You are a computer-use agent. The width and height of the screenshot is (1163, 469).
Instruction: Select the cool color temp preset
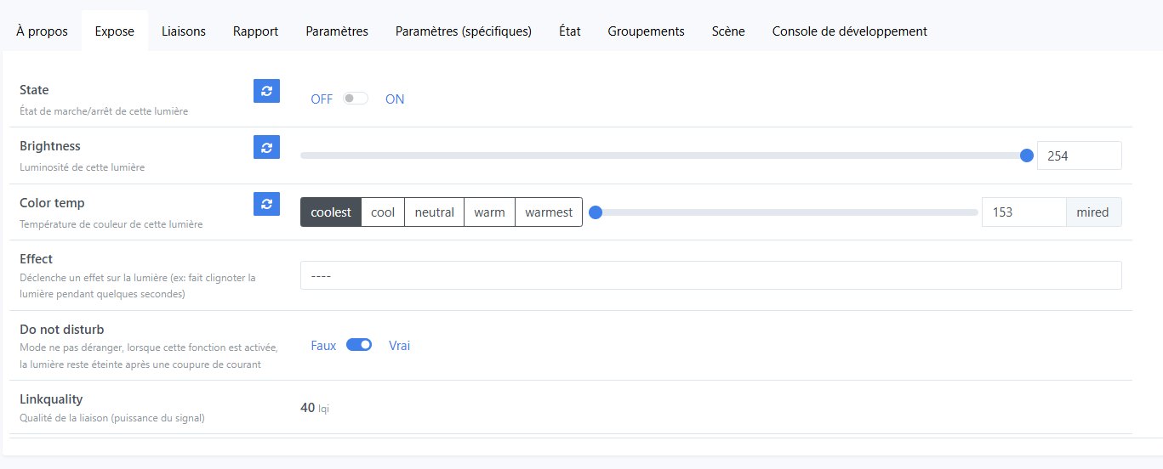(383, 212)
